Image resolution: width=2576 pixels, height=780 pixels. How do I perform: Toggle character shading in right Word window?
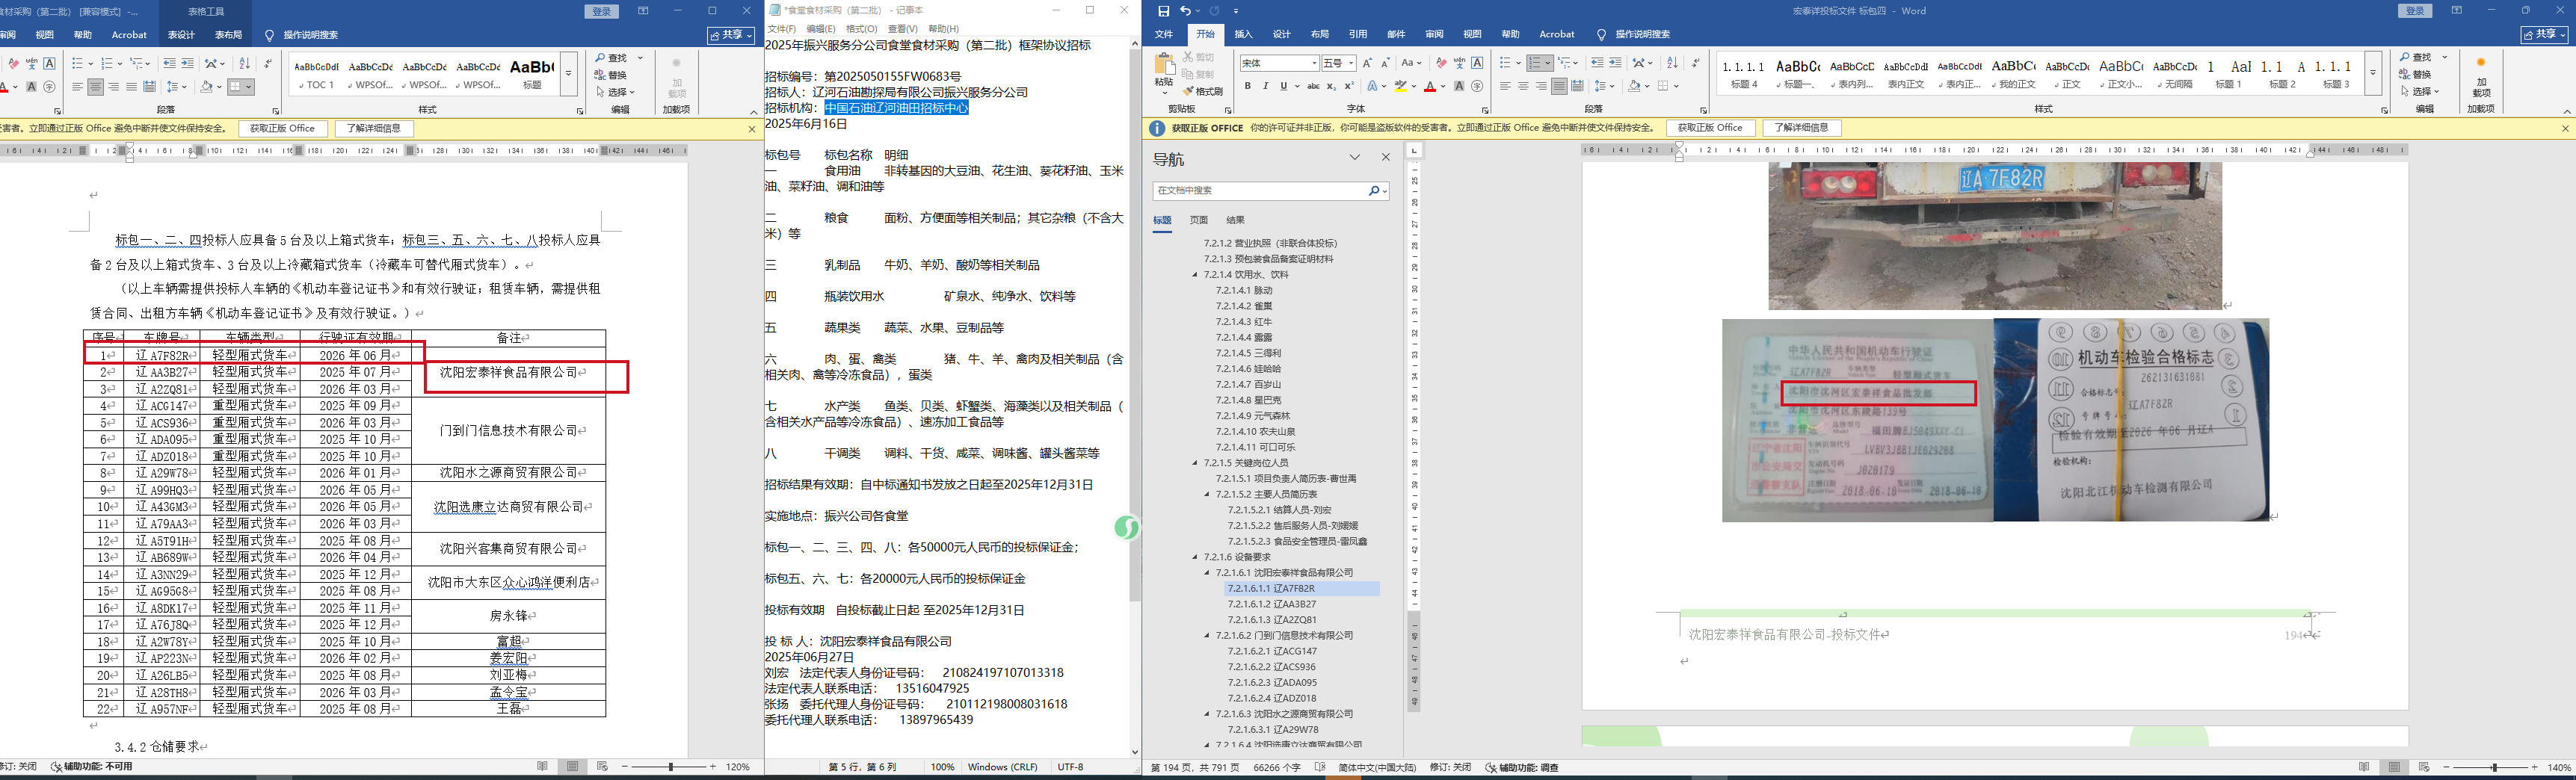click(x=1459, y=87)
